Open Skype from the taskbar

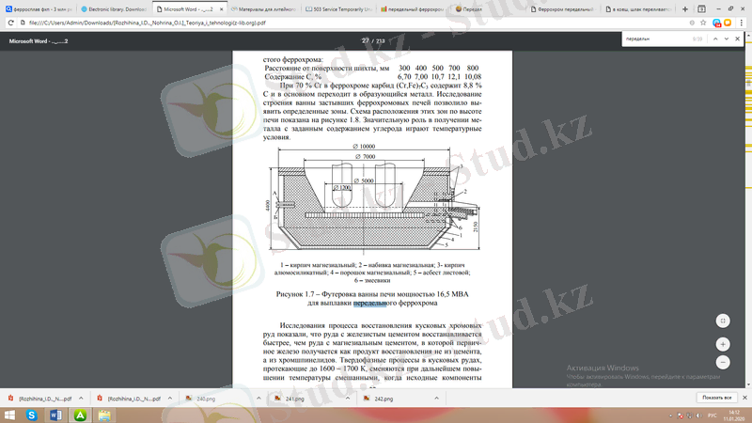click(x=32, y=415)
